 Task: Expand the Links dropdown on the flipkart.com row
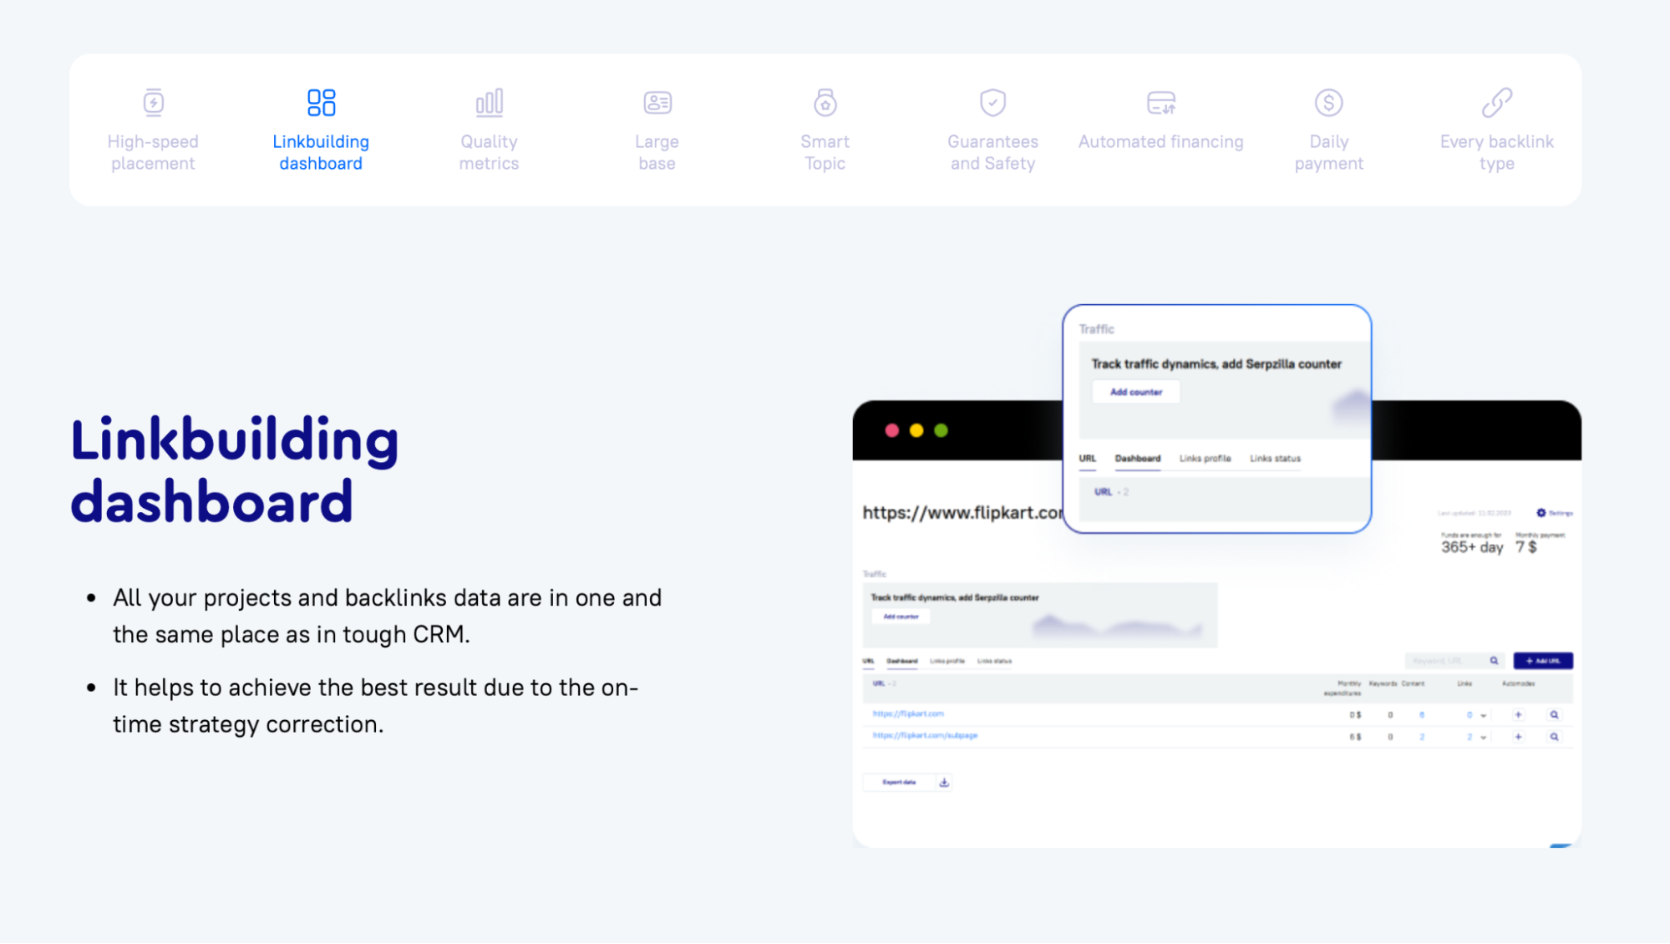click(x=1484, y=716)
